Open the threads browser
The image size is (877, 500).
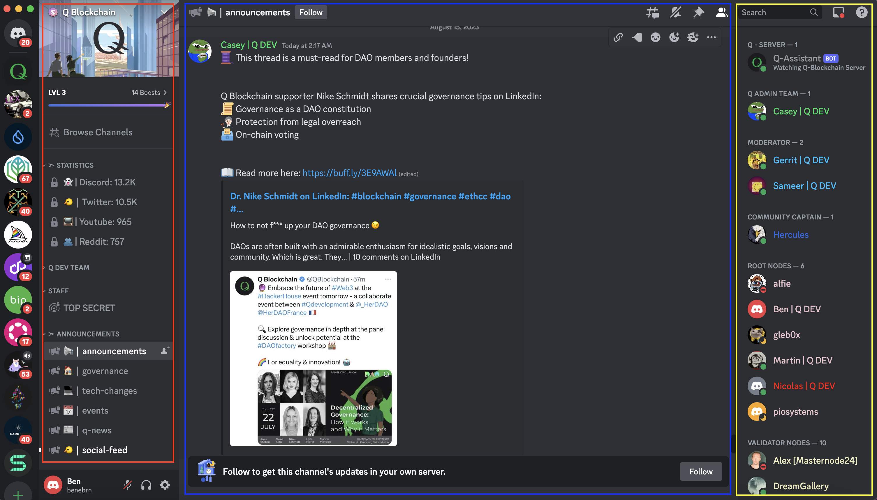click(653, 12)
